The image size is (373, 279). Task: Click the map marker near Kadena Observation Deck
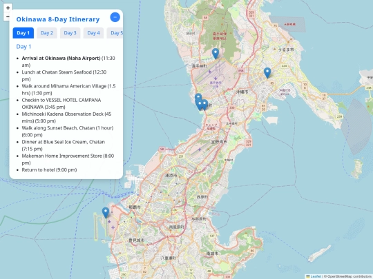click(216, 54)
